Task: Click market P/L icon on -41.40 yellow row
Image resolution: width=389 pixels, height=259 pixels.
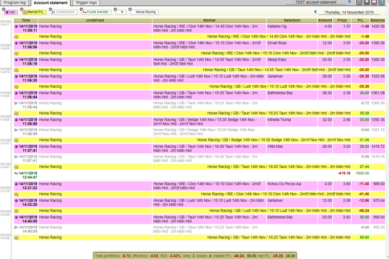Action: [x=17, y=194]
